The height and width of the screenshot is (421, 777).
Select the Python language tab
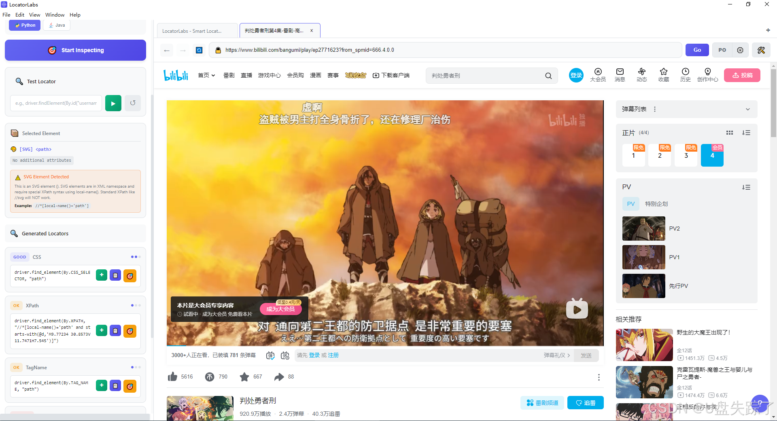coord(25,25)
